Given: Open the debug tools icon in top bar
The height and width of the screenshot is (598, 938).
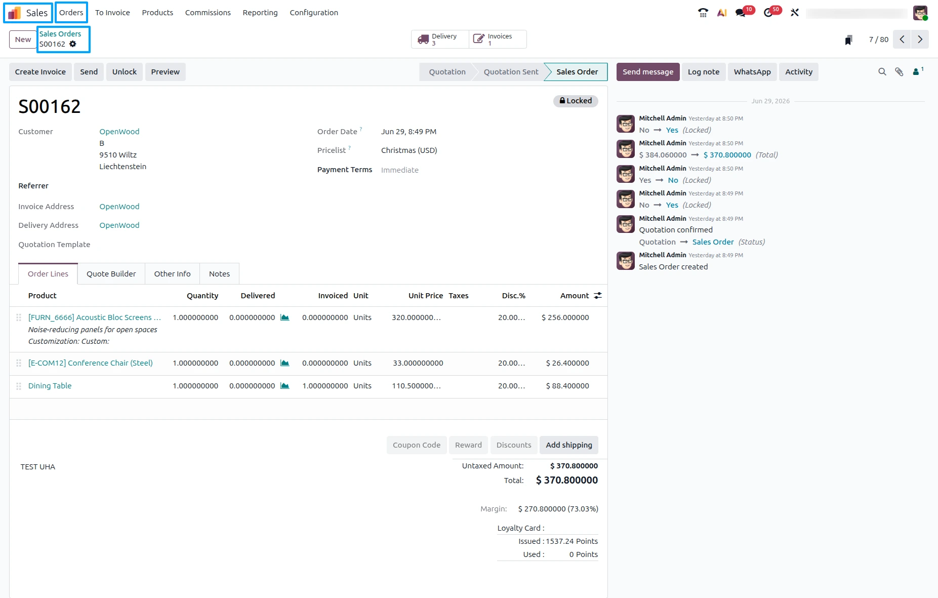Looking at the screenshot, I should tap(795, 13).
